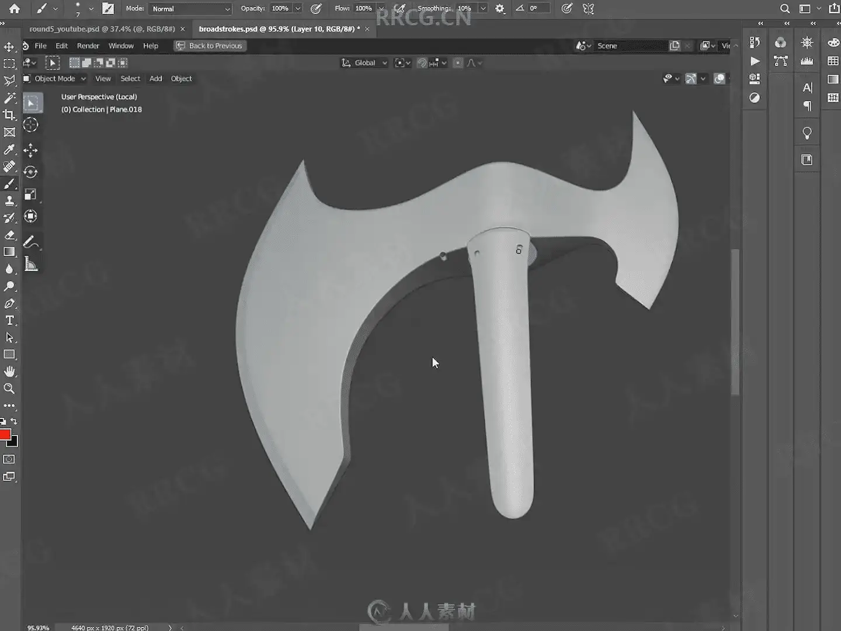Open the Navigator panel icon
The height and width of the screenshot is (631, 841).
click(x=807, y=42)
